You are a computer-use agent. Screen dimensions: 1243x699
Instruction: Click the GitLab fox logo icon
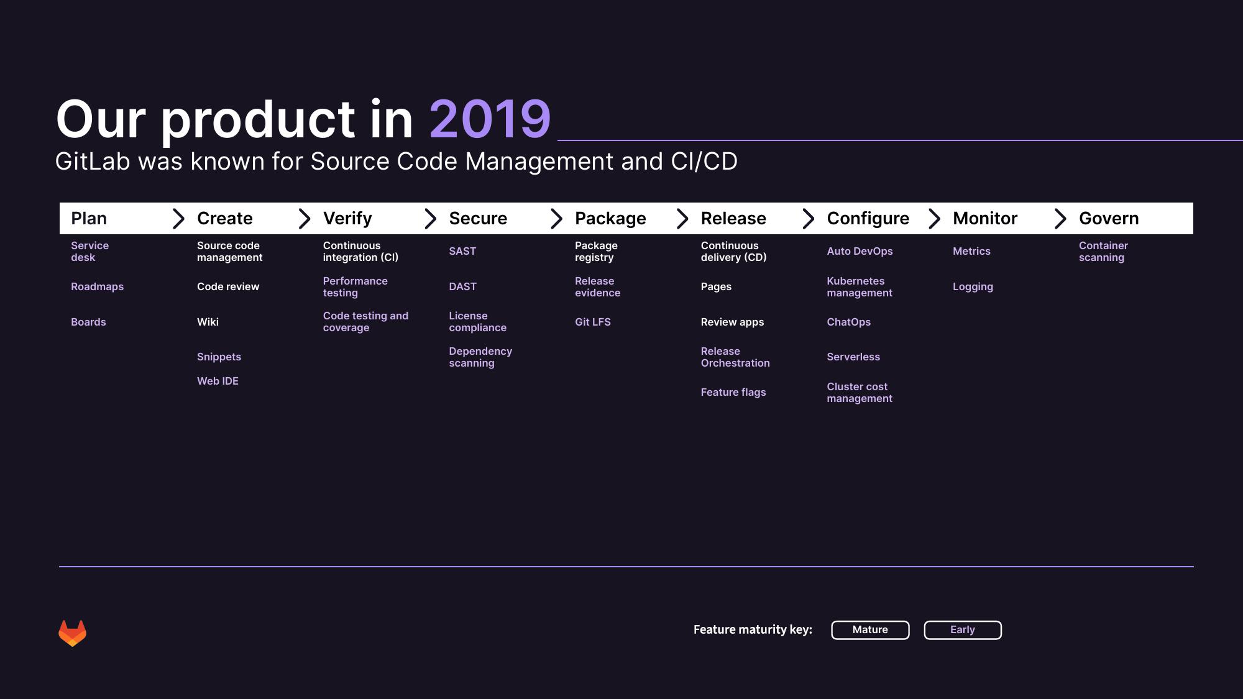point(71,633)
